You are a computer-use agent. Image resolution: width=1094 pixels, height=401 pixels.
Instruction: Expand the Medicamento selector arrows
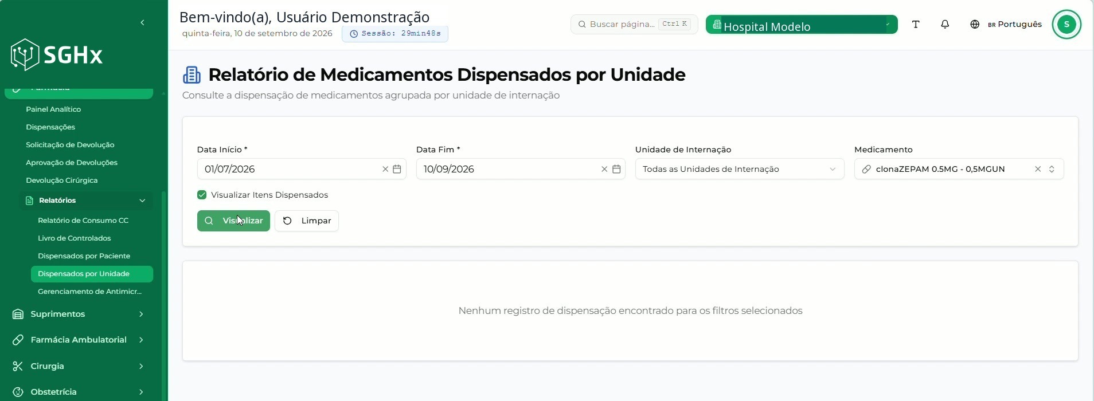1052,169
